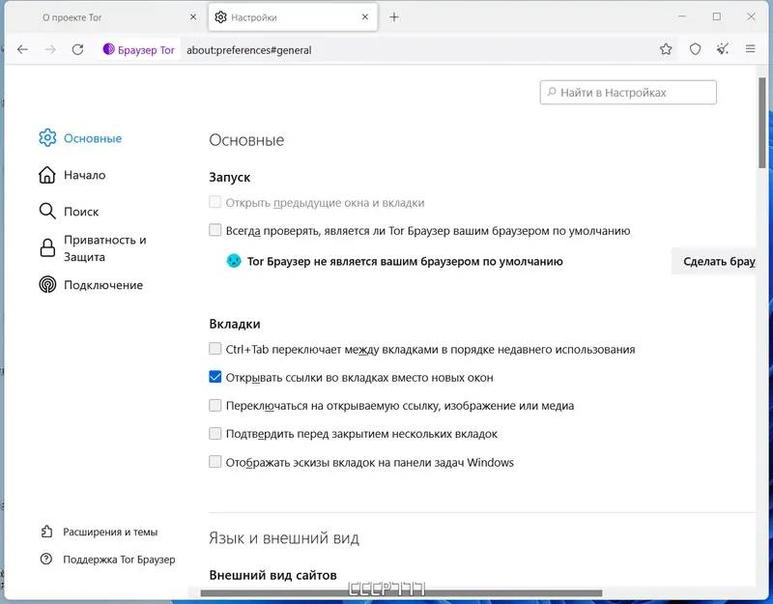Enable Ctrl+Tab recent-order switching checkbox
Image resolution: width=773 pixels, height=604 pixels.
point(215,349)
